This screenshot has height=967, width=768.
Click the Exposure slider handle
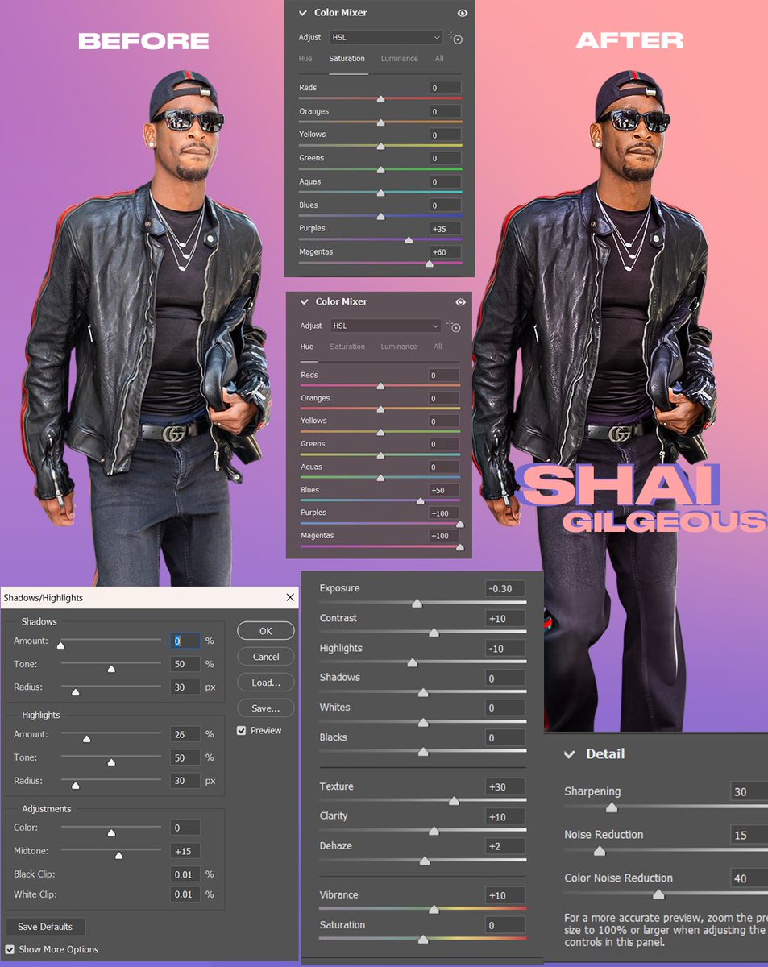point(417,604)
